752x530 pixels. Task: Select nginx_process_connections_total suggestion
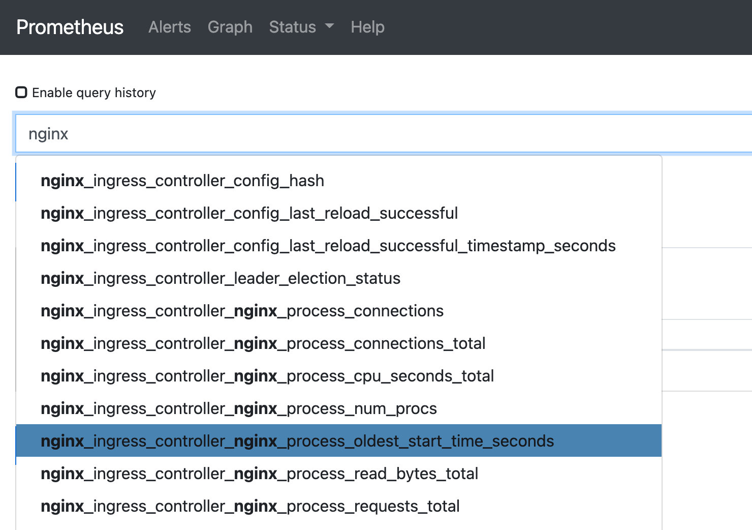[263, 344]
